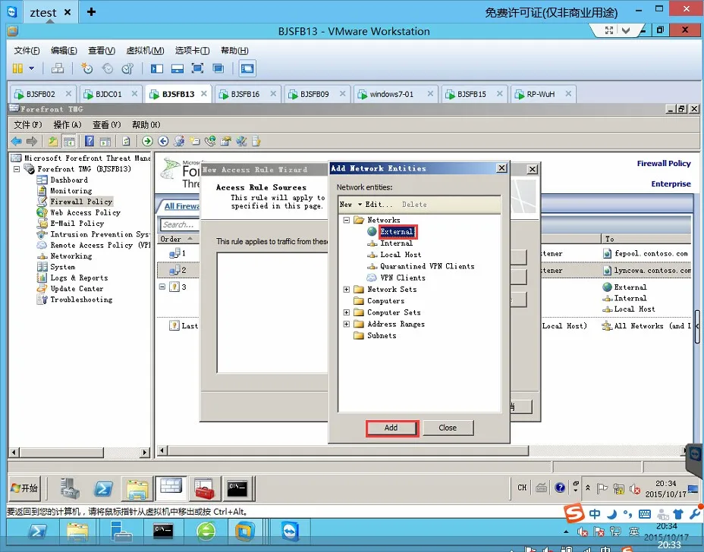
Task: Select the Local Host network entity
Action: click(401, 255)
